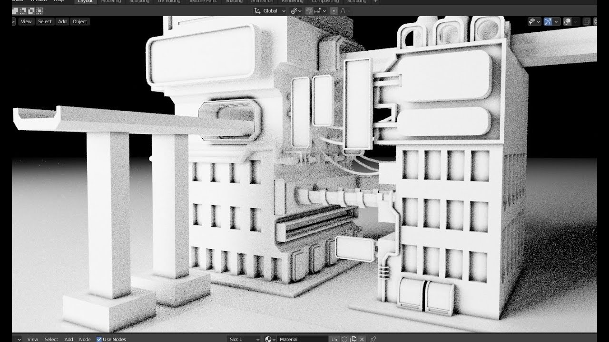609x342 pixels.
Task: Add a new workspace tab
Action: [x=375, y=1]
